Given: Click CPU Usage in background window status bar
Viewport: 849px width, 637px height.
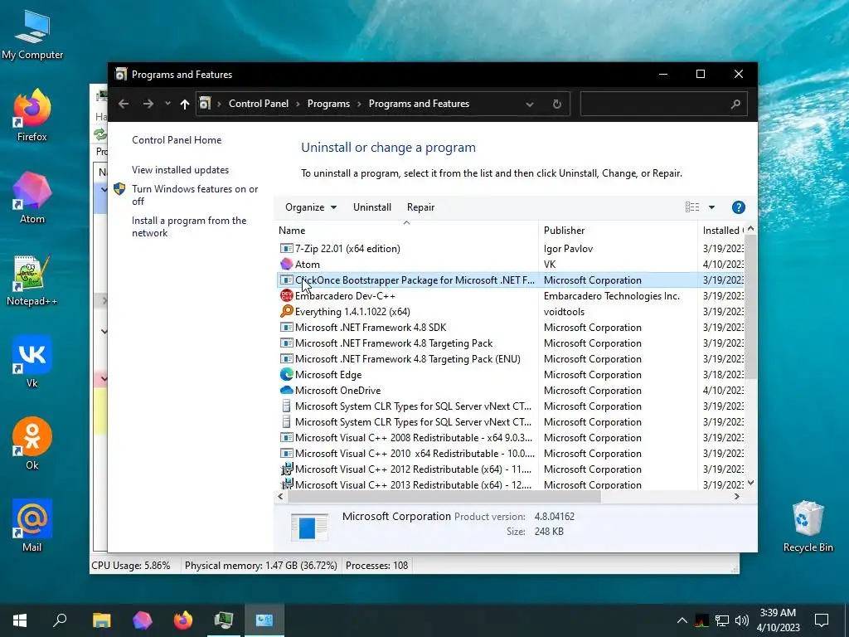Looking at the screenshot, I should pyautogui.click(x=130, y=566).
